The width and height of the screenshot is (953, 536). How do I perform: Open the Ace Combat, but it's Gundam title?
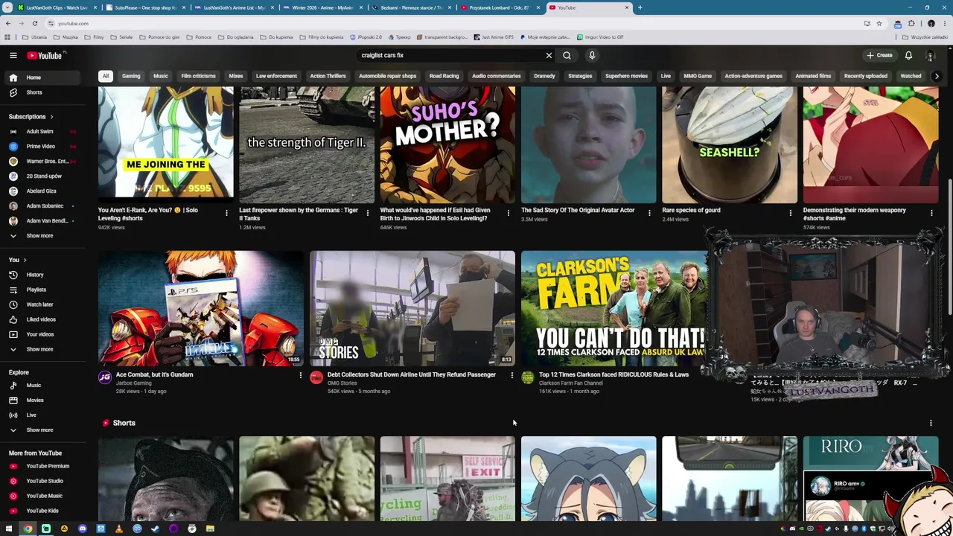[x=154, y=374]
